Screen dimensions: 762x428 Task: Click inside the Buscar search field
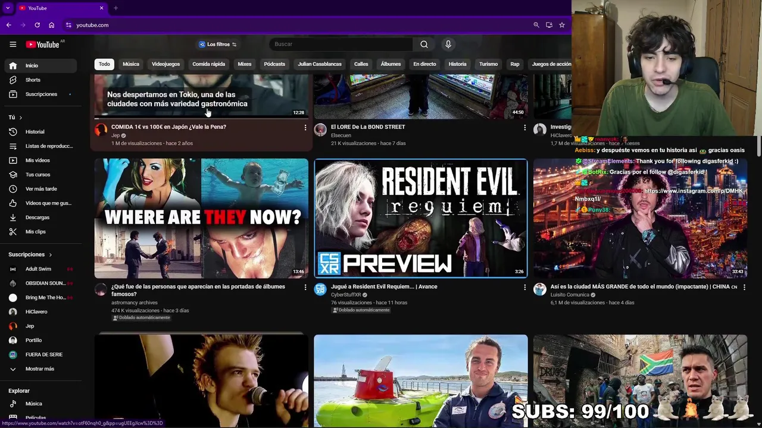[341, 44]
